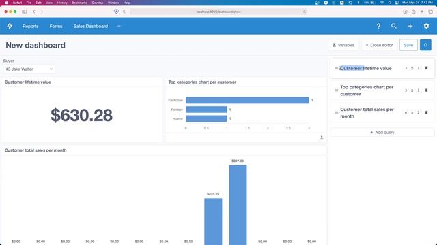Open the privacy shield icon in Safari
Viewport: 437px width, 245px height.
[116, 12]
